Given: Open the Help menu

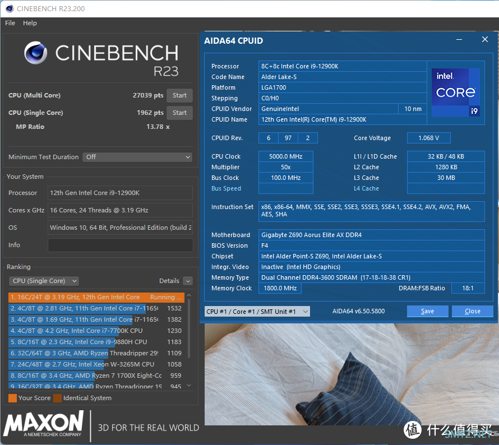Looking at the screenshot, I should pyautogui.click(x=30, y=23).
